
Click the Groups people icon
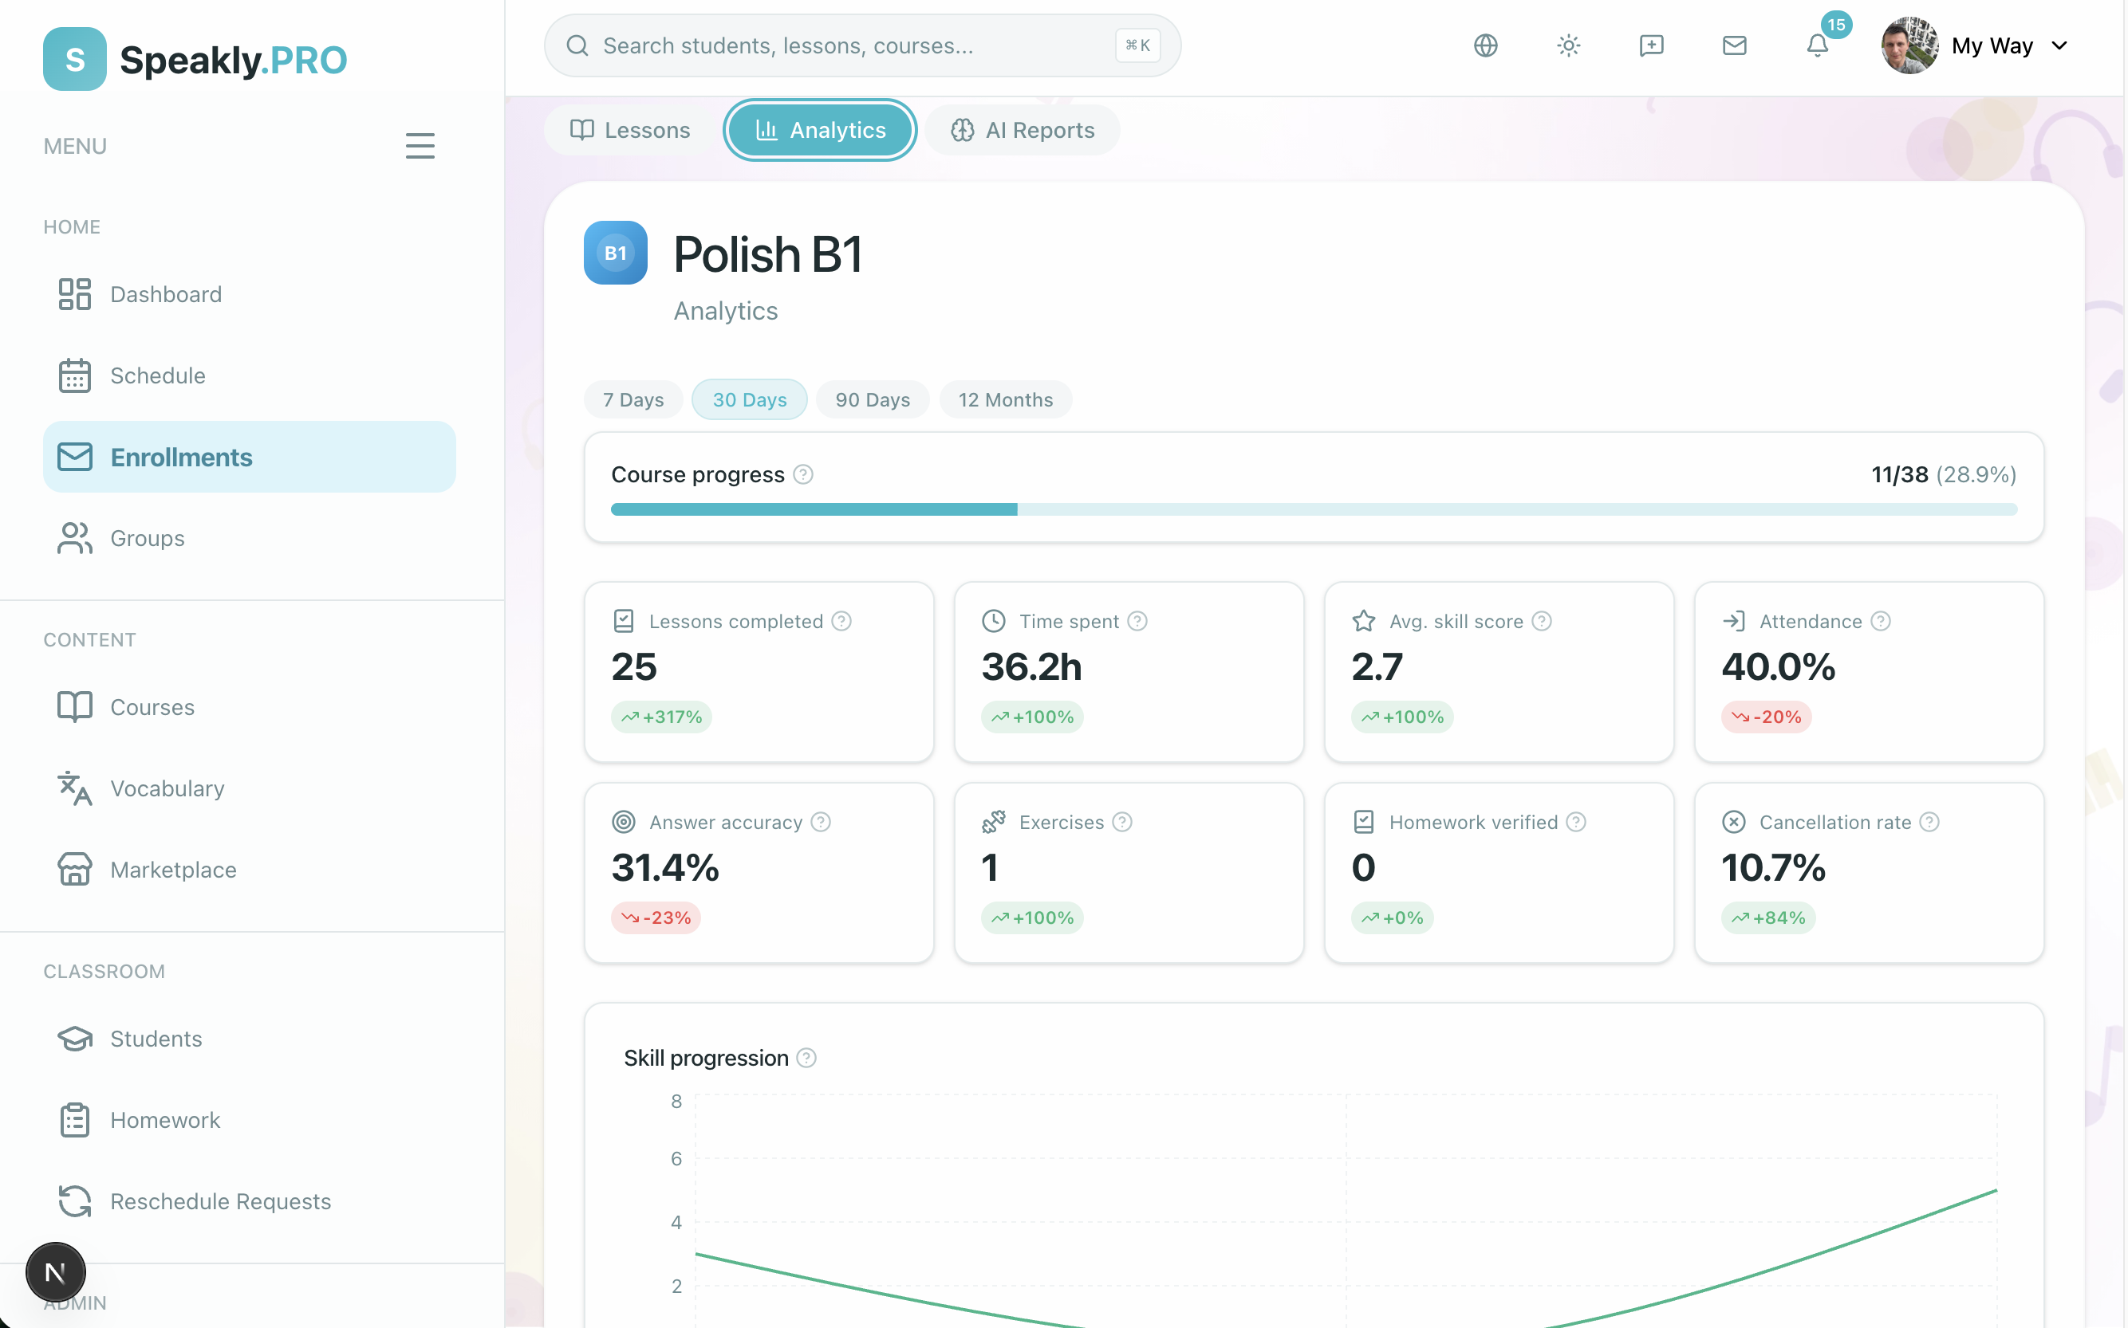point(75,538)
